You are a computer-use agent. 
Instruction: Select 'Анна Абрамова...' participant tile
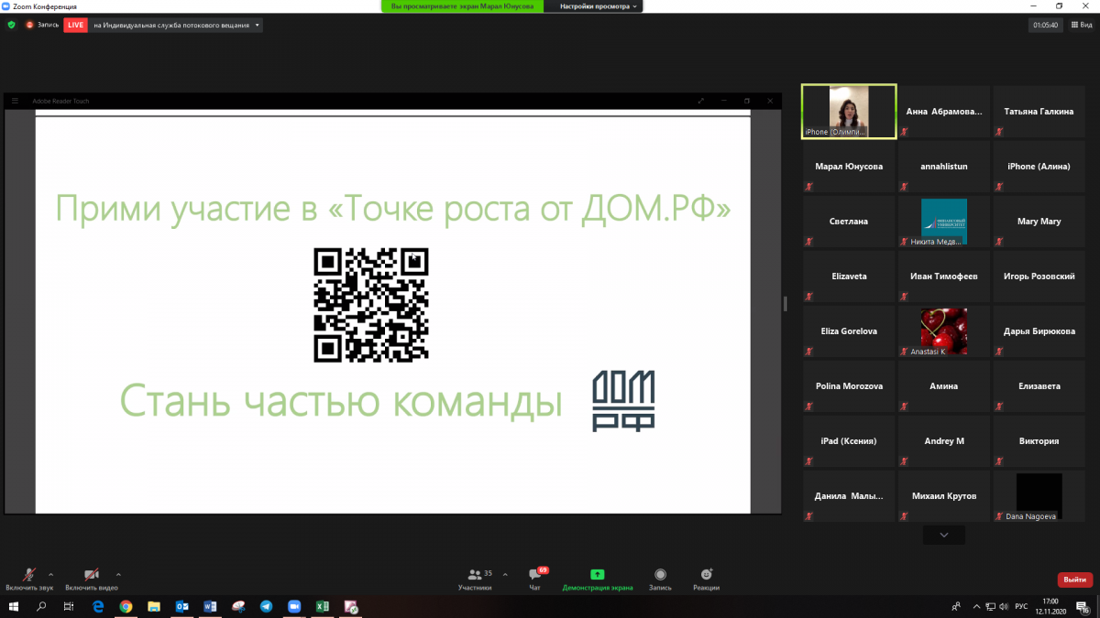[944, 112]
